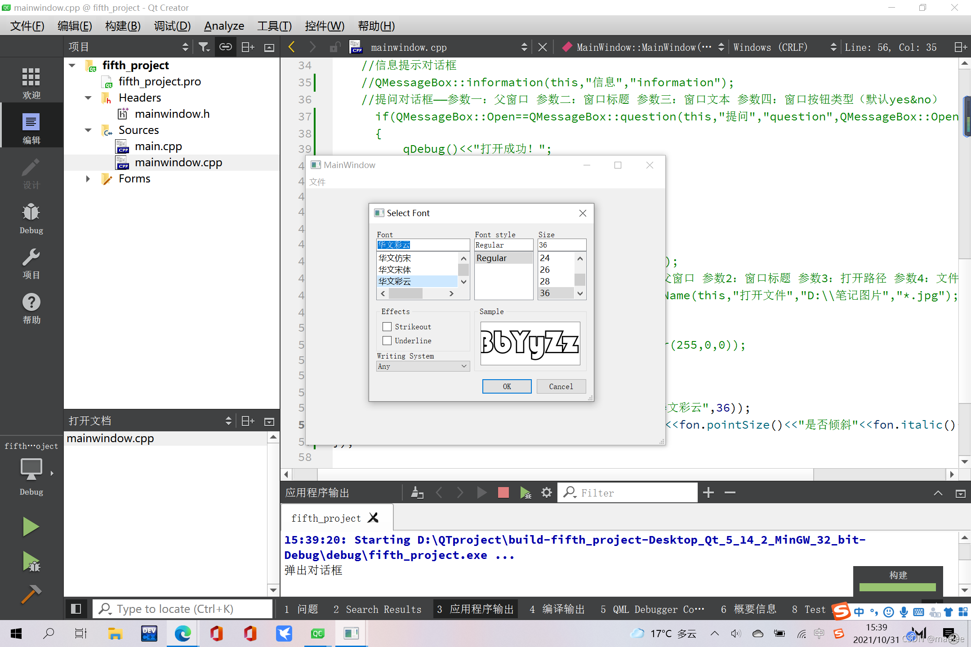The image size is (971, 647).
Task: Toggle the left sidebar visibility
Action: [76, 609]
